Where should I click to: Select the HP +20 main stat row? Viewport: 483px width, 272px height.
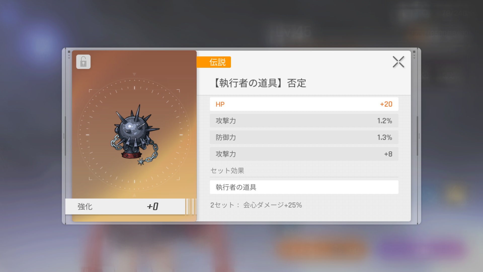coord(304,104)
